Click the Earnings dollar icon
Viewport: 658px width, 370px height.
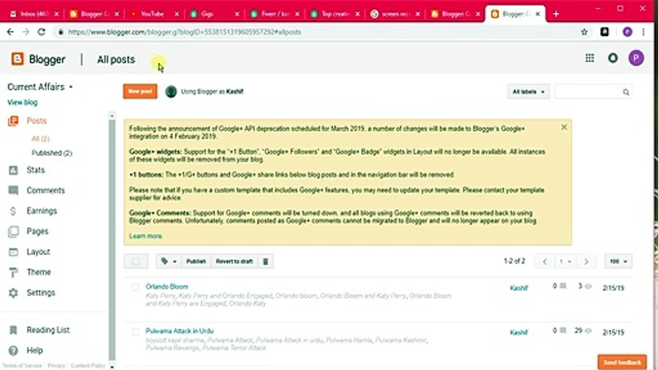pos(13,211)
